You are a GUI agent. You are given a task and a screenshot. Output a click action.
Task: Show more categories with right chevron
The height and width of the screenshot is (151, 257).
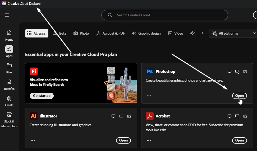point(202,33)
